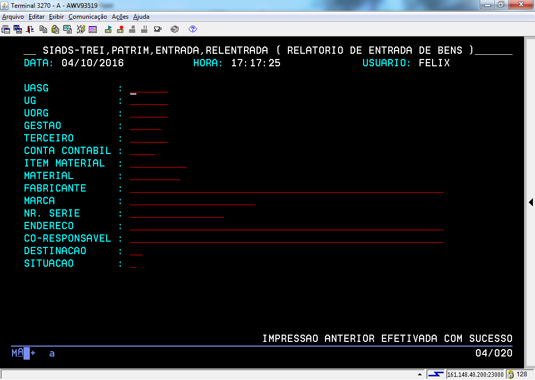The width and height of the screenshot is (535, 380).
Task: Click the time value 17:17:25
Action: [255, 63]
